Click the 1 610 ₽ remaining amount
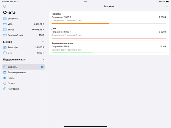Screen dimensions: 171x128 [163, 47]
